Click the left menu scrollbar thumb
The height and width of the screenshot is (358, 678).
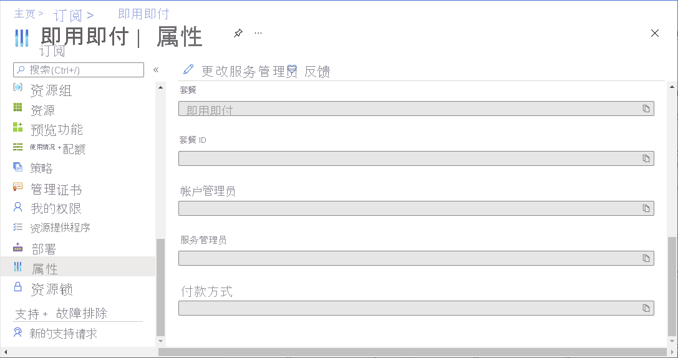[160, 287]
